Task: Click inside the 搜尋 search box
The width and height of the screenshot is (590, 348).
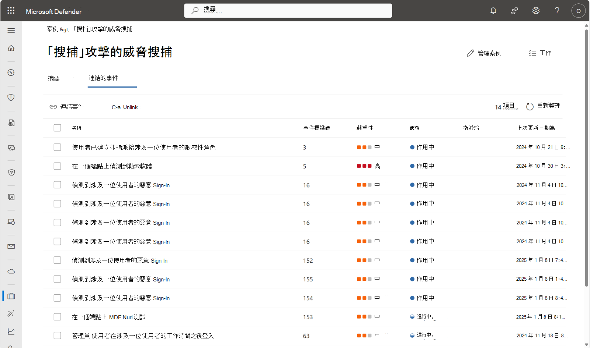Action: (288, 10)
